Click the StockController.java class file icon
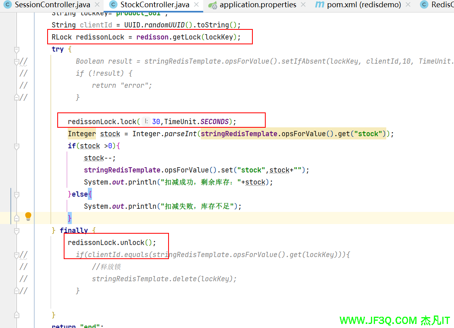This screenshot has width=454, height=328. pos(113,5)
